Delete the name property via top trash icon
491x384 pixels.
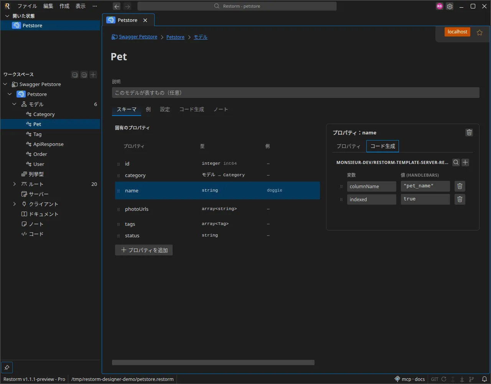pos(469,132)
